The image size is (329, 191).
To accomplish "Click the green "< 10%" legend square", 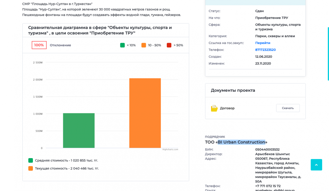I will 122,45.
